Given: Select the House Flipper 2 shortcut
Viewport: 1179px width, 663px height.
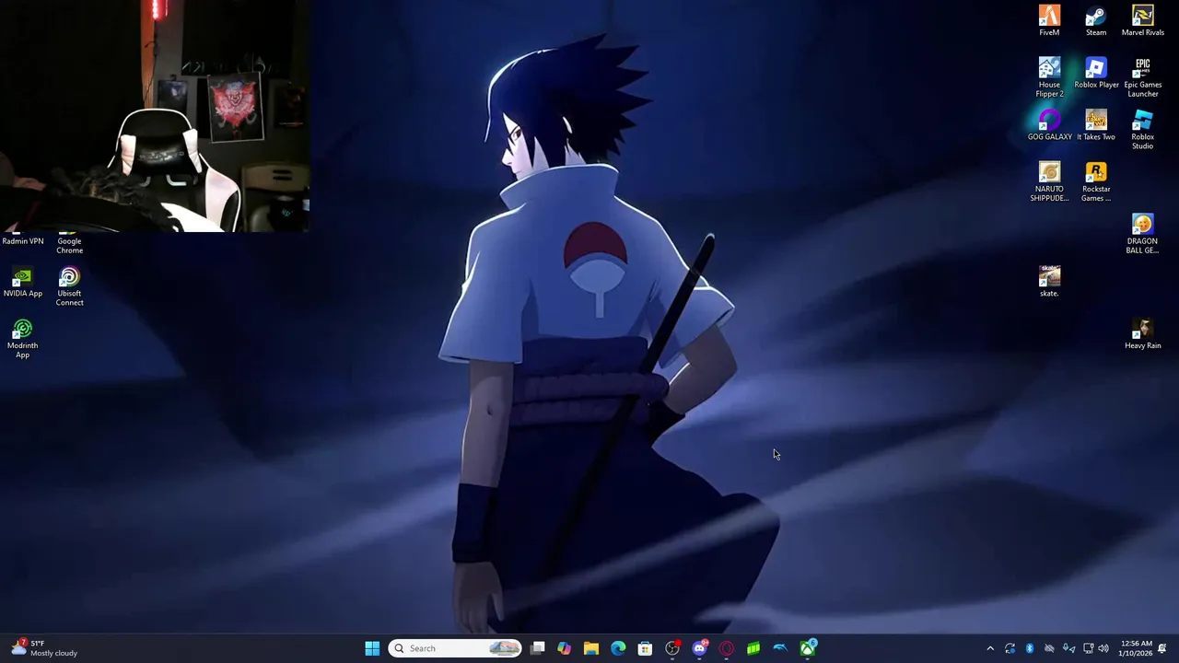Looking at the screenshot, I should [1049, 77].
